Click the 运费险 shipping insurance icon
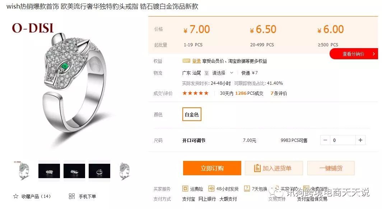The height and width of the screenshot is (209, 382). [185, 189]
